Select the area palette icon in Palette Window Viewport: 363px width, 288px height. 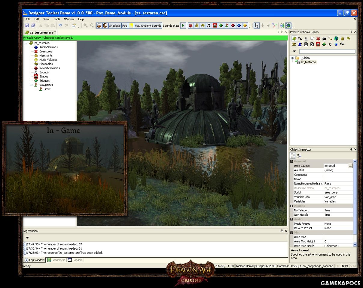point(294,38)
